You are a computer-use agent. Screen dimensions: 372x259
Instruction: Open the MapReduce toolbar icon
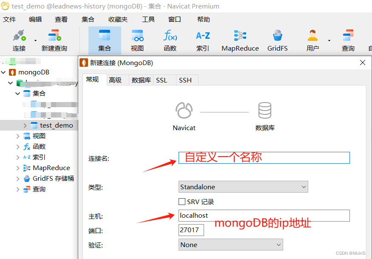click(x=240, y=40)
